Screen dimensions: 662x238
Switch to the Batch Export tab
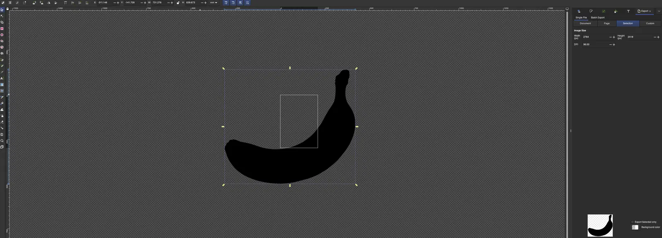point(597,17)
